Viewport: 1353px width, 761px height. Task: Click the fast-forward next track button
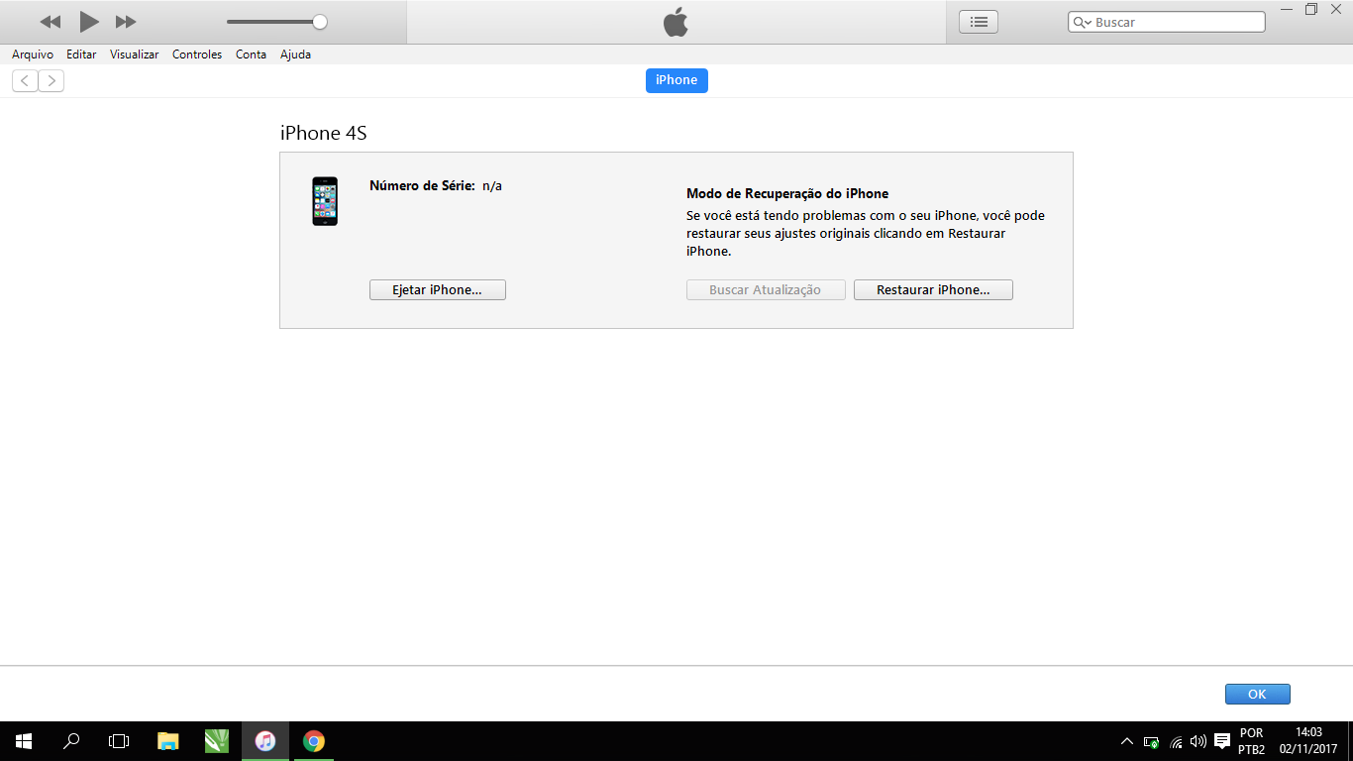click(x=126, y=22)
